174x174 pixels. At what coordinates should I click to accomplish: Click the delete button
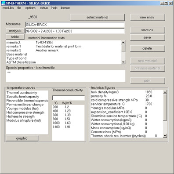click(x=147, y=48)
